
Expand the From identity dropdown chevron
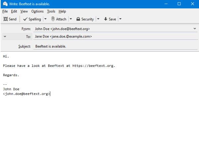195,28
